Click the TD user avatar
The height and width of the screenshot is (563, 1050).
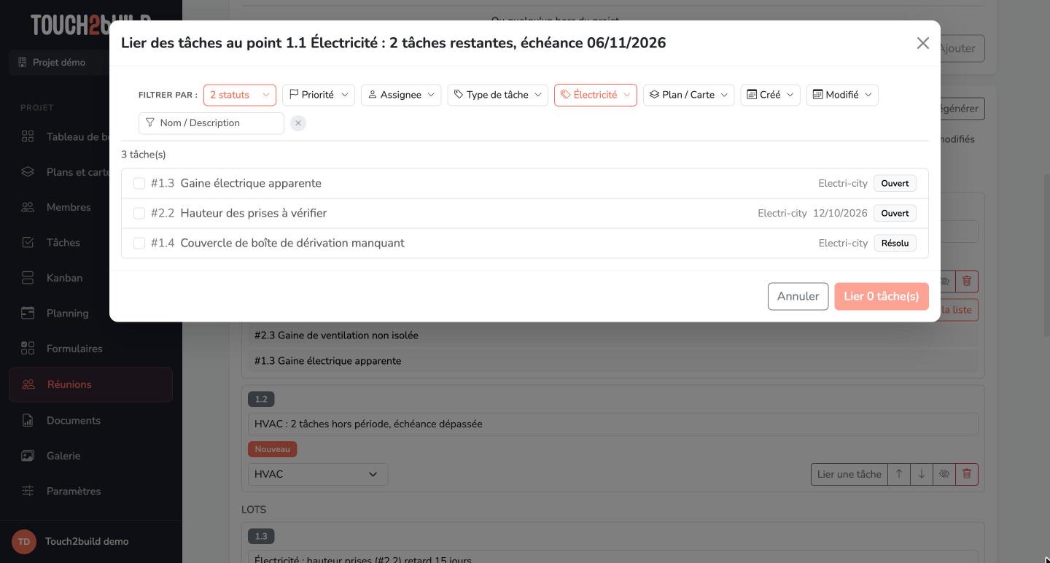pos(24,542)
